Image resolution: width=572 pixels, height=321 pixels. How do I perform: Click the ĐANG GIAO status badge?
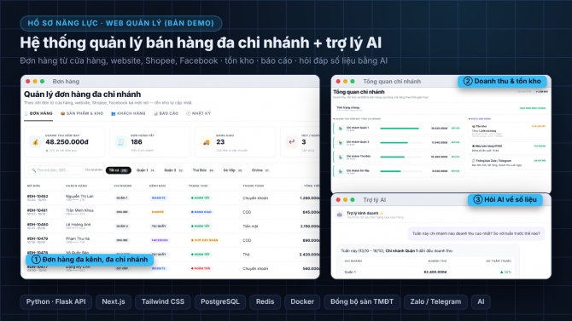tap(201, 212)
